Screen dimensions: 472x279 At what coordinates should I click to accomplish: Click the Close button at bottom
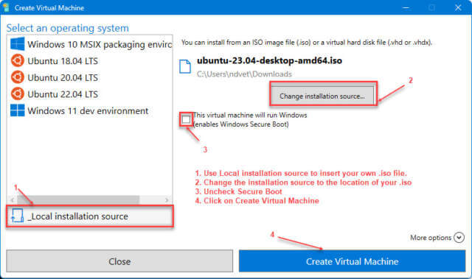119,261
